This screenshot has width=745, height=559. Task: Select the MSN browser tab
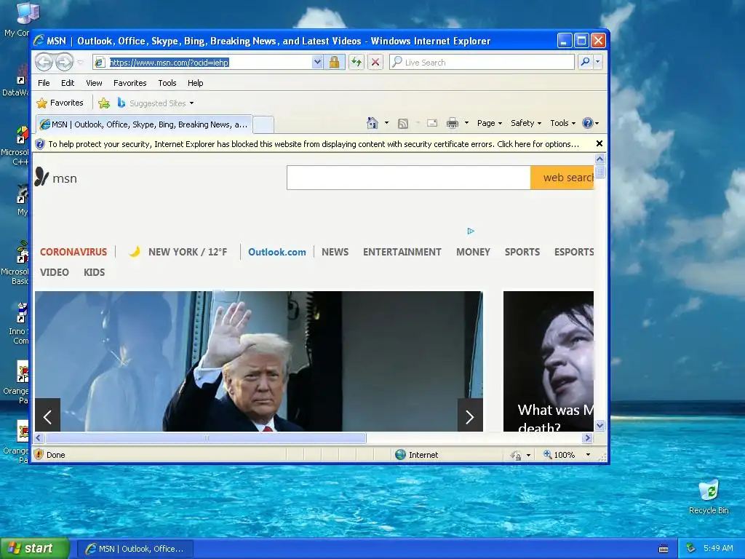pos(144,124)
